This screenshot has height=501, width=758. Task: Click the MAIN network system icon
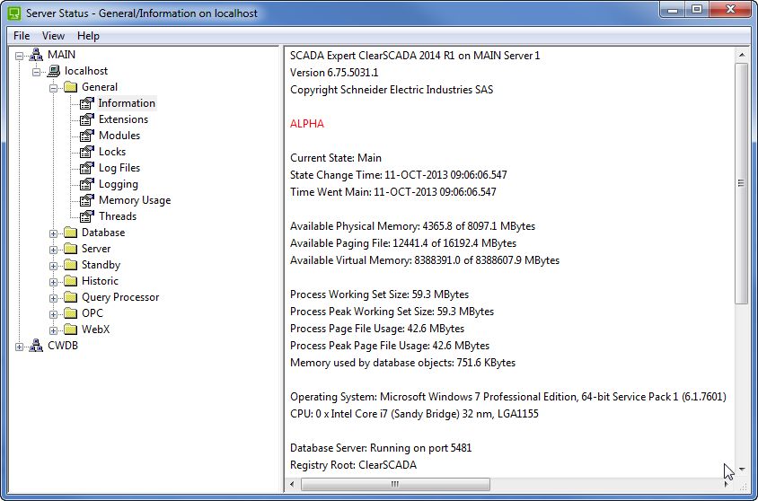click(36, 55)
